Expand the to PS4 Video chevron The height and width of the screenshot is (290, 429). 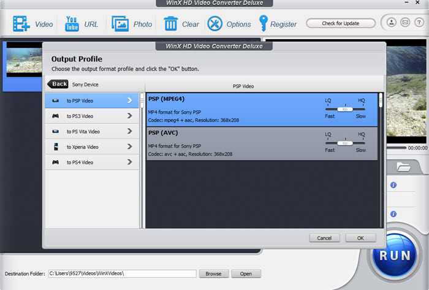[x=130, y=162]
